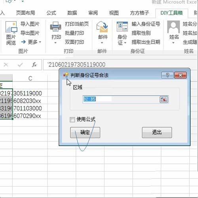Click the formula bar confirm checkmark icon
The image size is (198, 198).
coord(20,65)
